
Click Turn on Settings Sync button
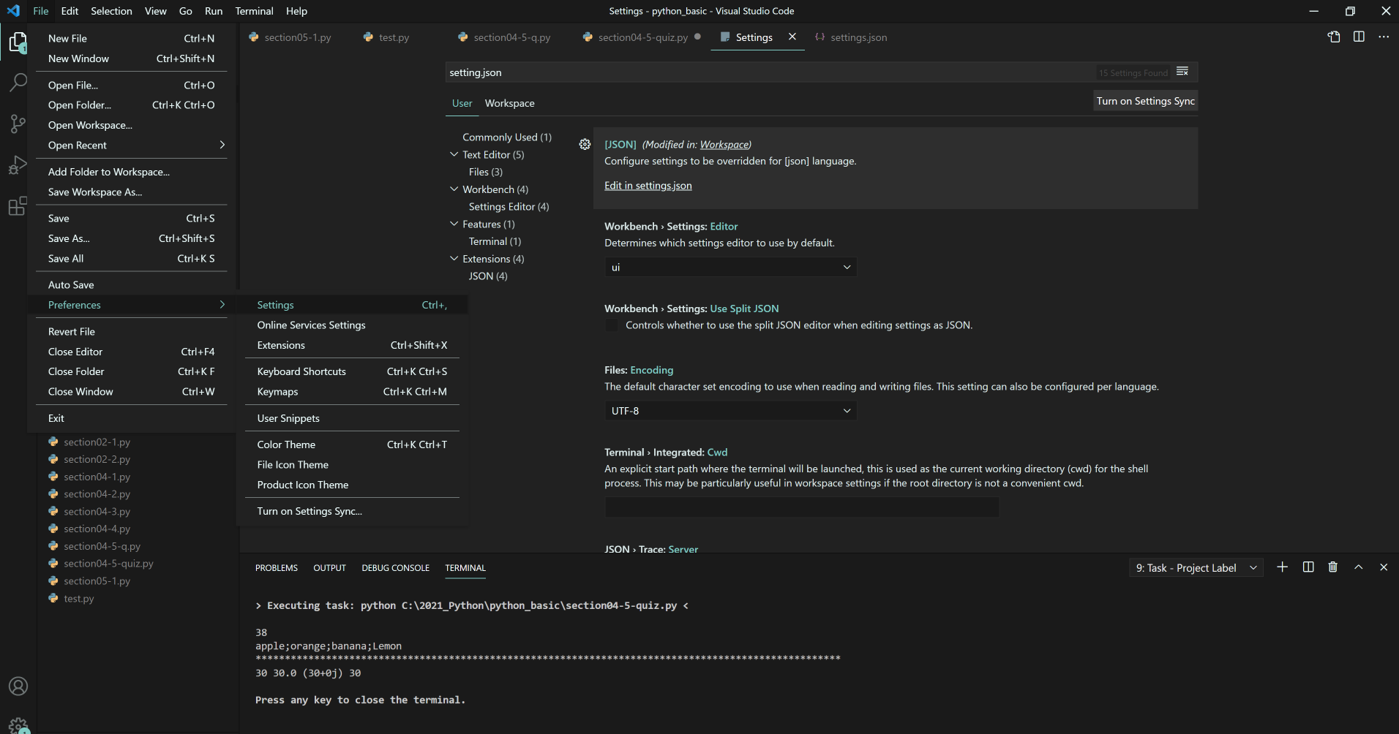tap(1145, 101)
